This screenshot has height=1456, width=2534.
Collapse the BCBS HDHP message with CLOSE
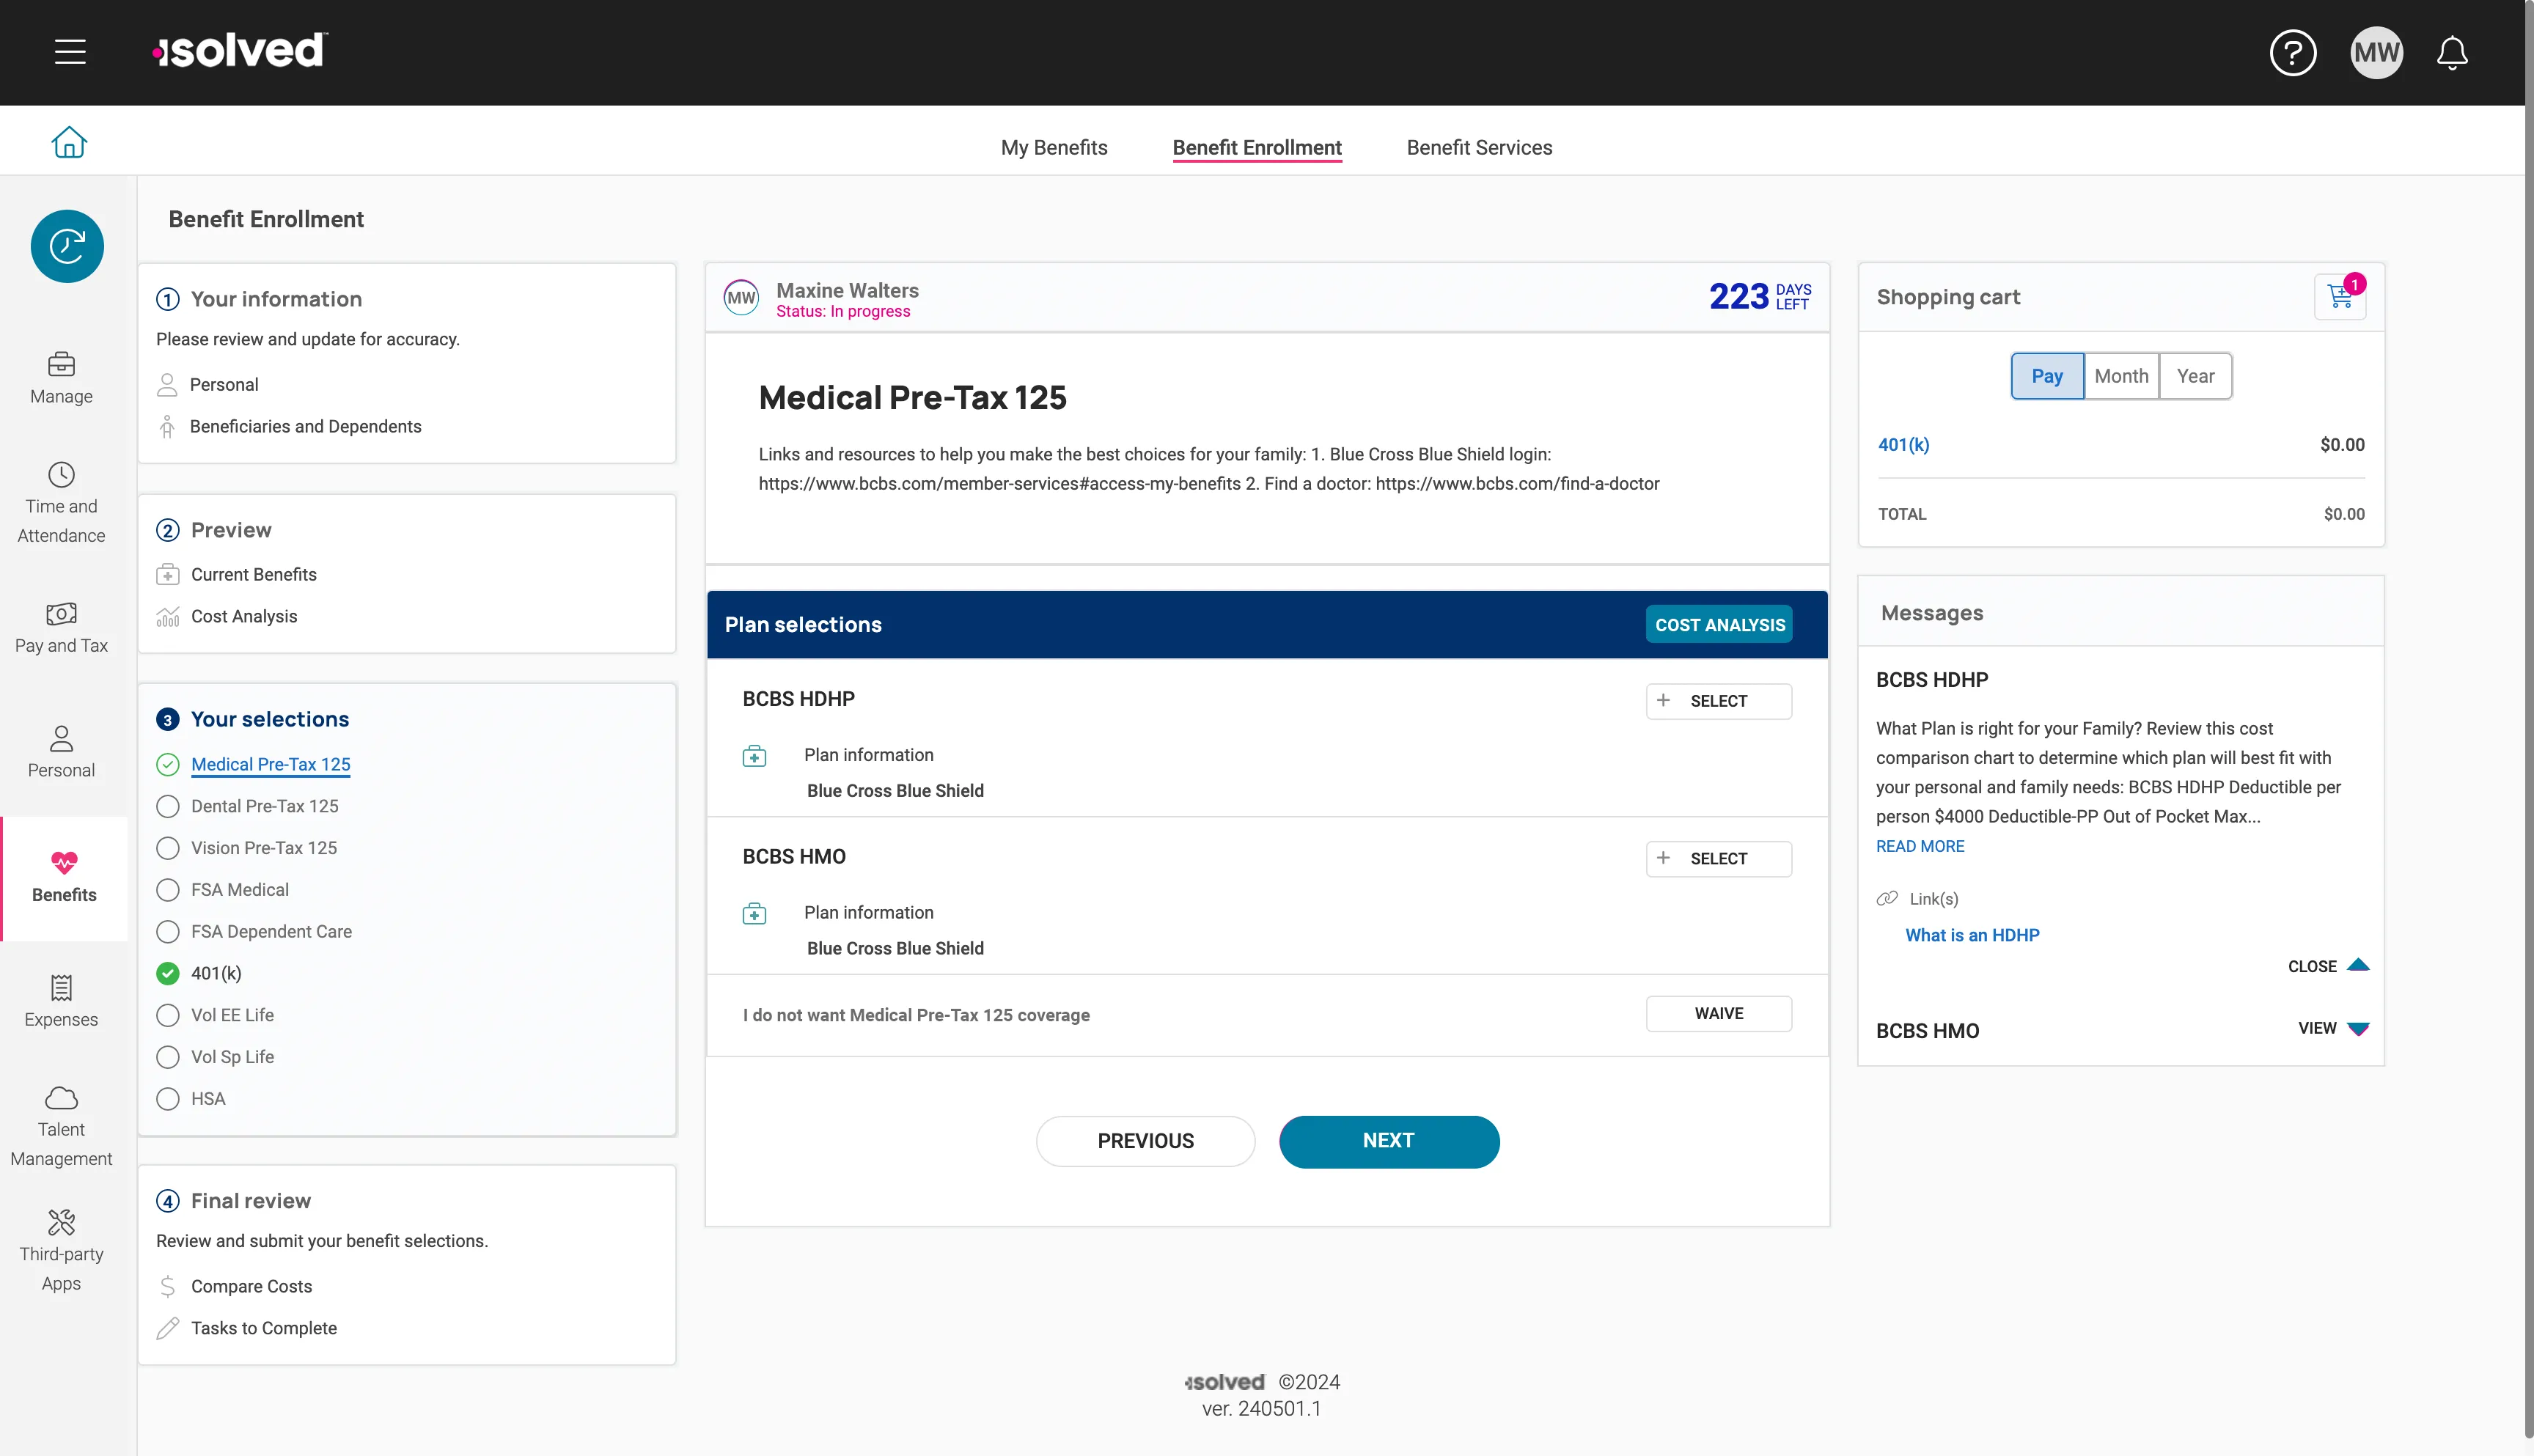point(2328,966)
